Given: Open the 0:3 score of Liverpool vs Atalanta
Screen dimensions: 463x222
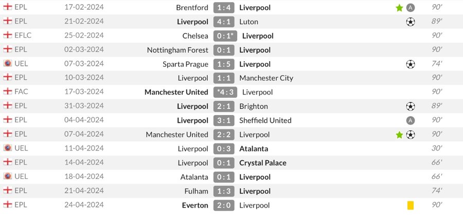Looking at the screenshot, I should (224, 149).
